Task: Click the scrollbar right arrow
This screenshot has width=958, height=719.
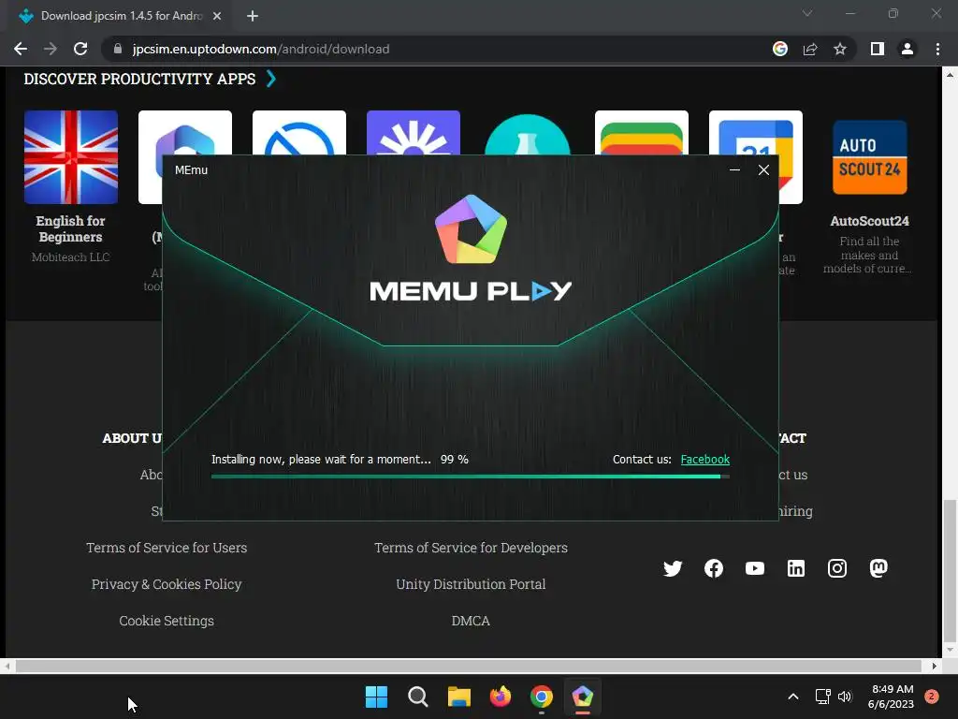Action: click(935, 666)
